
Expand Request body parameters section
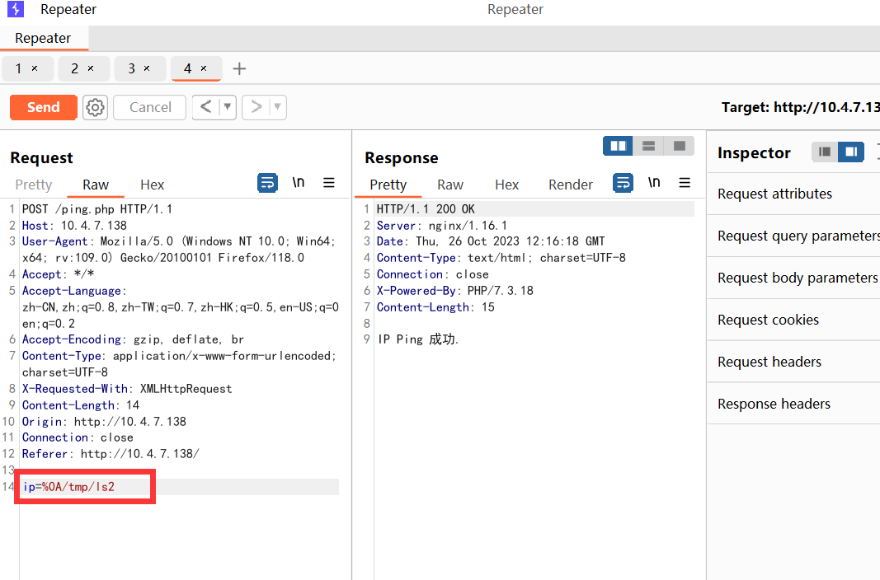tap(793, 278)
